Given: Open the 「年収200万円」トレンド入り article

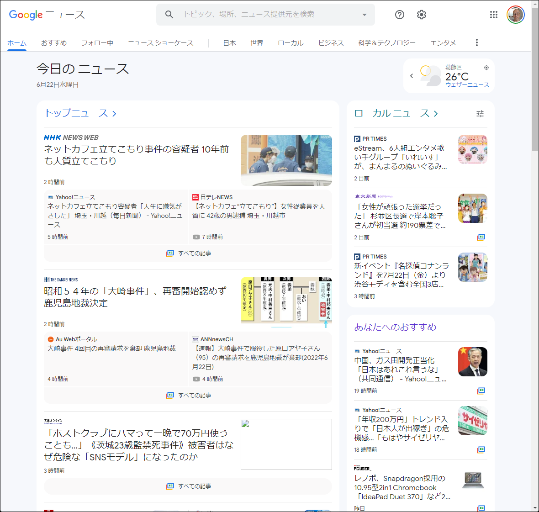Looking at the screenshot, I should (x=402, y=428).
